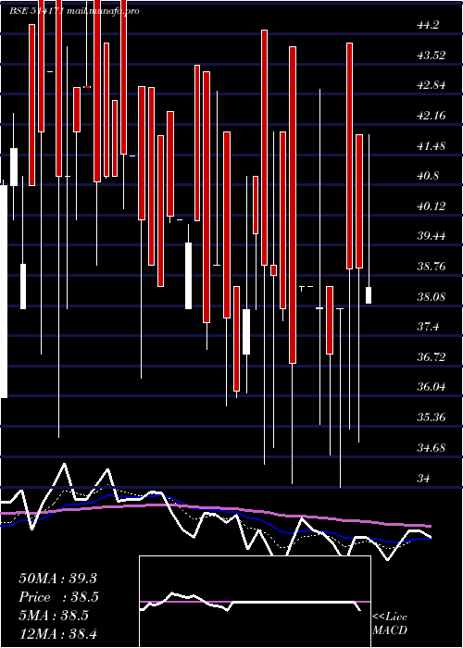The width and height of the screenshot is (463, 648).
Task: Click inside the MACD inset chart
Action: tap(255, 602)
